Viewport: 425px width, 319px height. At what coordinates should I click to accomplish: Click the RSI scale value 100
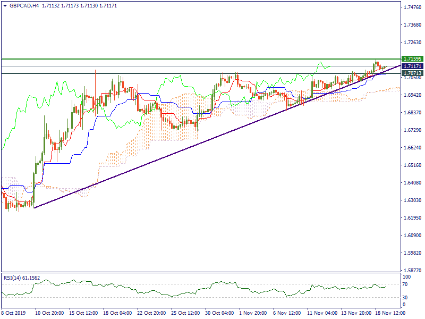[x=407, y=278]
